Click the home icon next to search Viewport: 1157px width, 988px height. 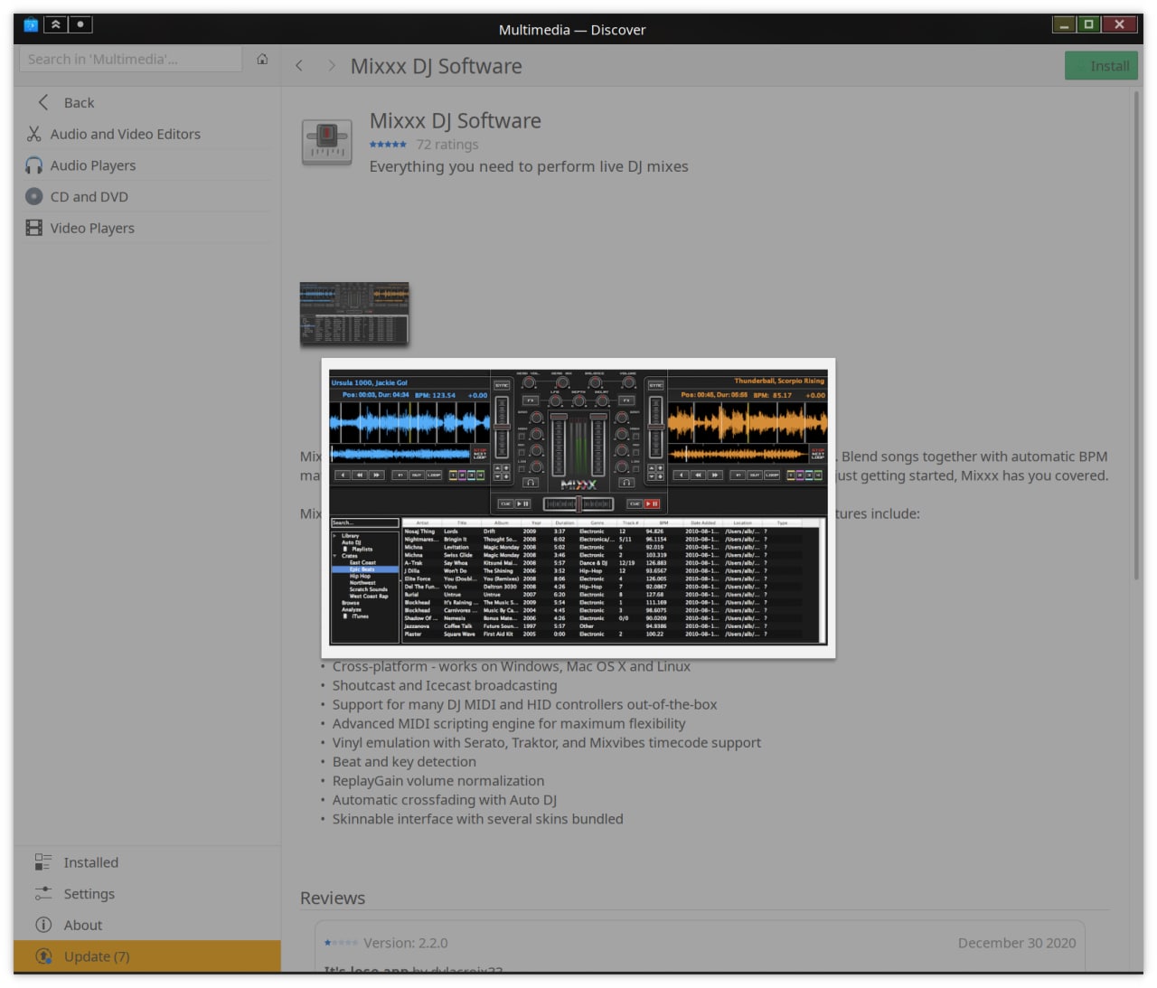262,59
